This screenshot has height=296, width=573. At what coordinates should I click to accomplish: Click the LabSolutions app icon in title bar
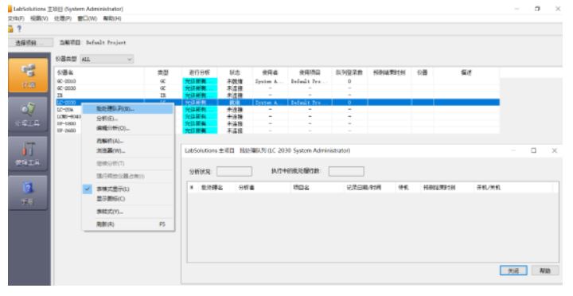coord(10,9)
